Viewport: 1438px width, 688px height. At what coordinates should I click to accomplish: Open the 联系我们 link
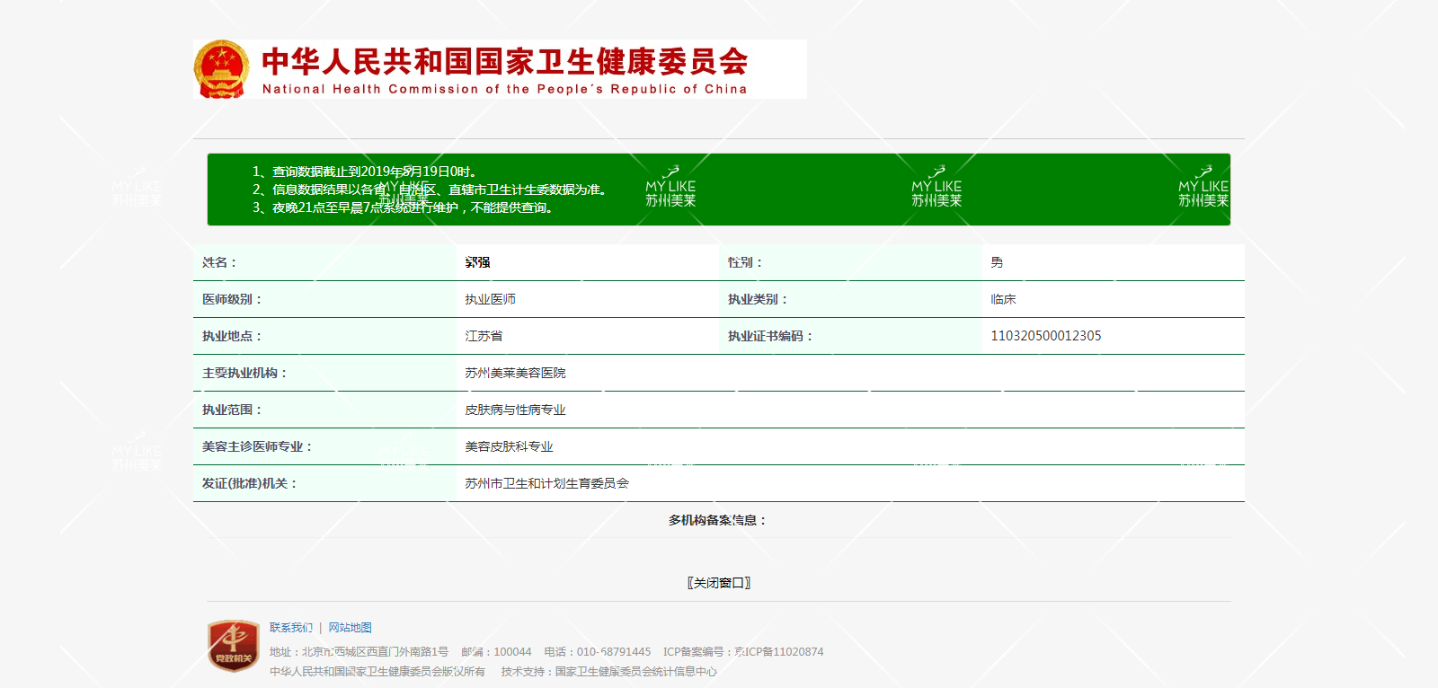pos(291,628)
